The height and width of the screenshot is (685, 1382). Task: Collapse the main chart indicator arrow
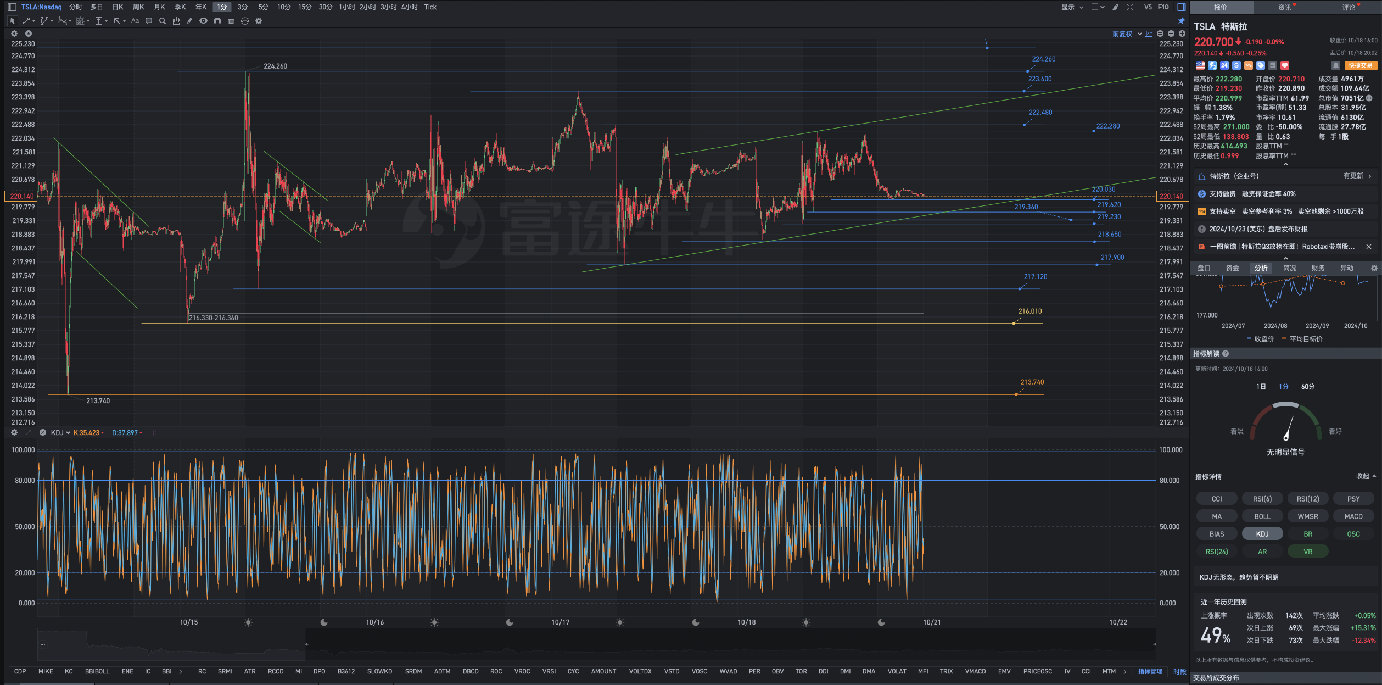29,34
